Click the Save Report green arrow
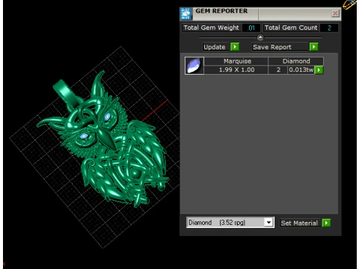Image resolution: width=359 pixels, height=269 pixels. click(x=314, y=46)
